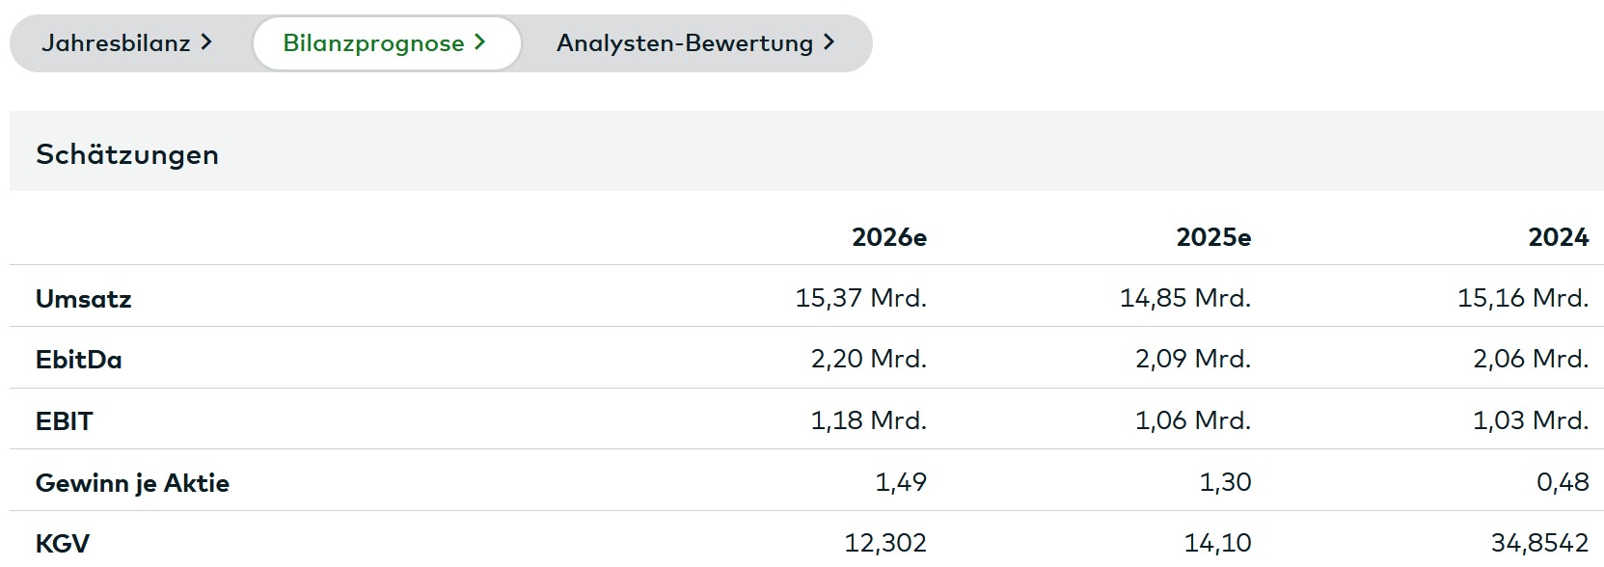Select the EBIT row label
This screenshot has width=1604, height=567.
coord(67,420)
